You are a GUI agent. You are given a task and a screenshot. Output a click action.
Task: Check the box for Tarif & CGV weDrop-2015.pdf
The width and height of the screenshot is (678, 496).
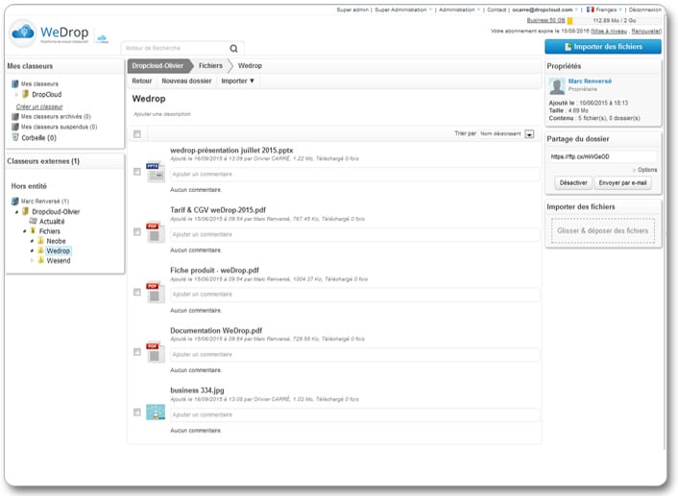pyautogui.click(x=137, y=232)
